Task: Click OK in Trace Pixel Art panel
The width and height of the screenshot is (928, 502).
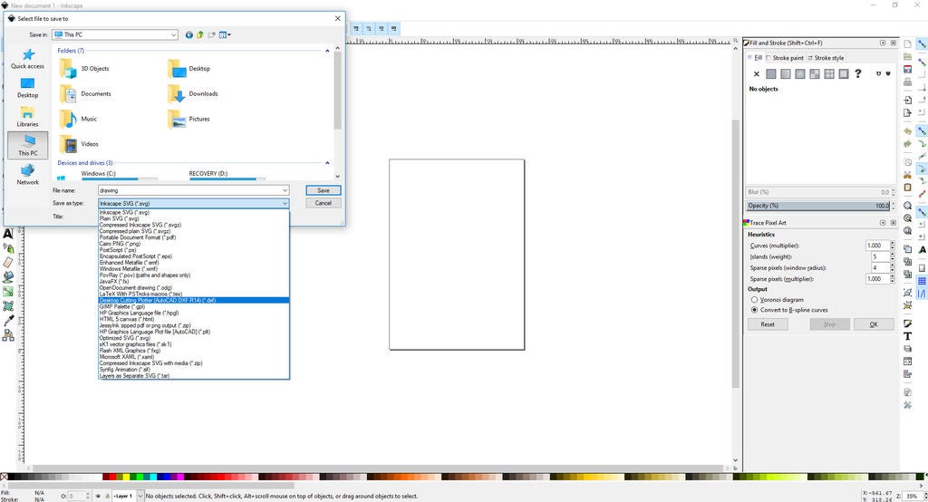Action: click(x=874, y=324)
